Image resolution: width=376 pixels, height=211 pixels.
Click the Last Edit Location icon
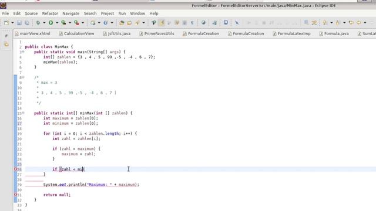point(351,23)
